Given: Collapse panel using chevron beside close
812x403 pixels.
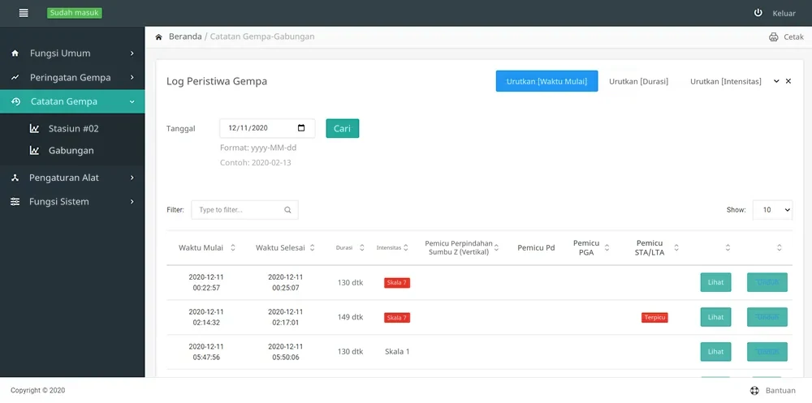Looking at the screenshot, I should pyautogui.click(x=776, y=81).
